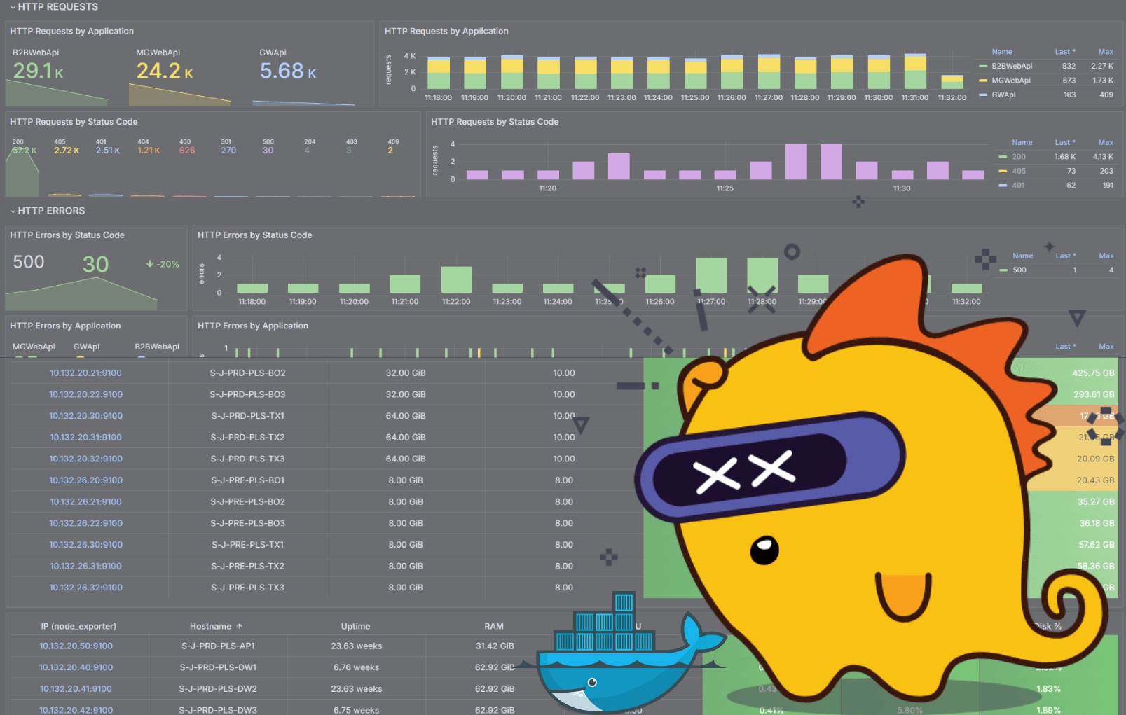Toggle the 405 status code legend entry
The width and height of the screenshot is (1126, 715).
pyautogui.click(x=1018, y=171)
